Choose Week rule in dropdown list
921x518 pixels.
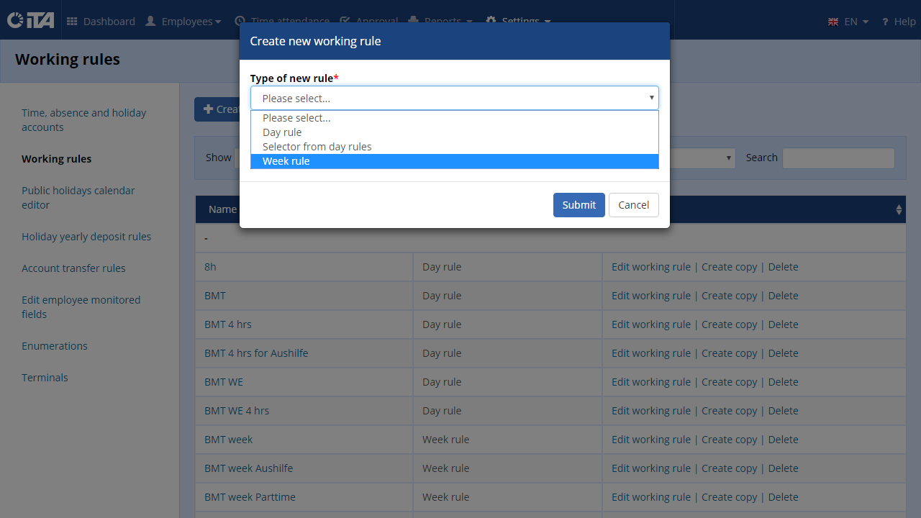(455, 161)
